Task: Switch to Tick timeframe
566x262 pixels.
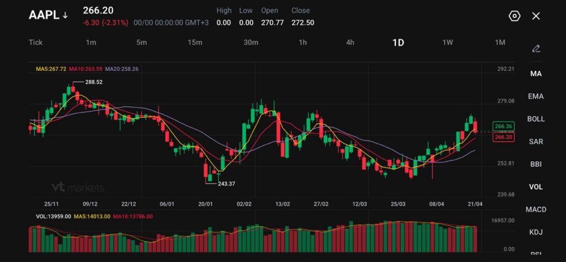Action: coord(35,43)
